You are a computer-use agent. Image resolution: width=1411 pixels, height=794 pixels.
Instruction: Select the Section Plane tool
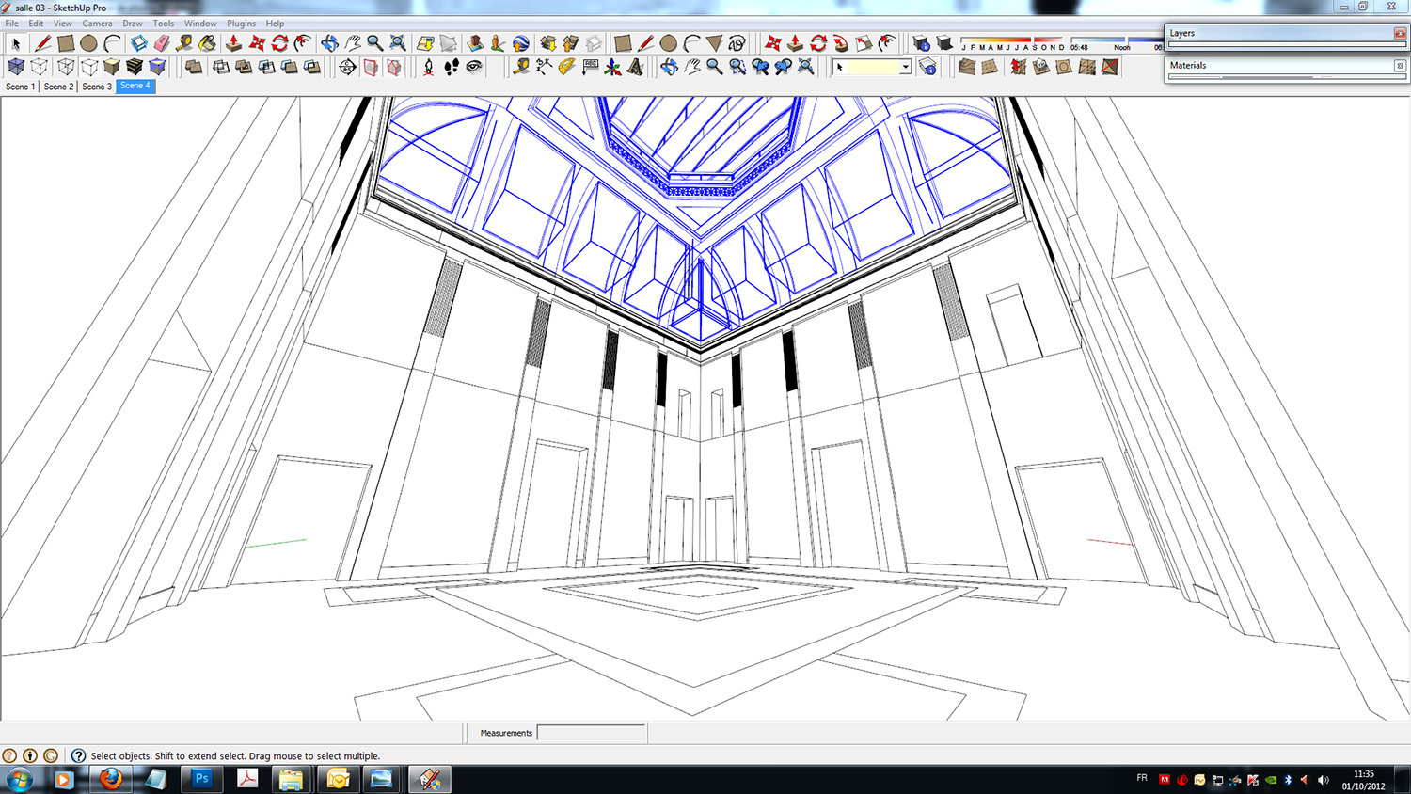pos(347,67)
